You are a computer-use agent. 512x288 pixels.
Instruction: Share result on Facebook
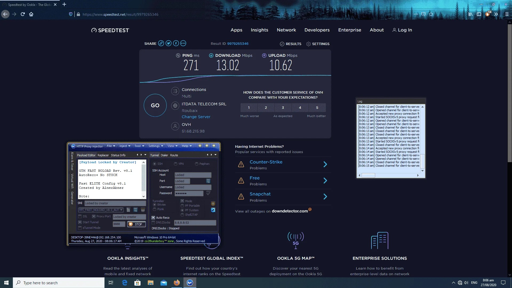(x=176, y=43)
